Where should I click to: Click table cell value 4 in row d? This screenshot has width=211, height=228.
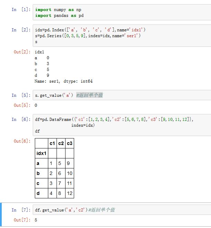click(x=52, y=193)
